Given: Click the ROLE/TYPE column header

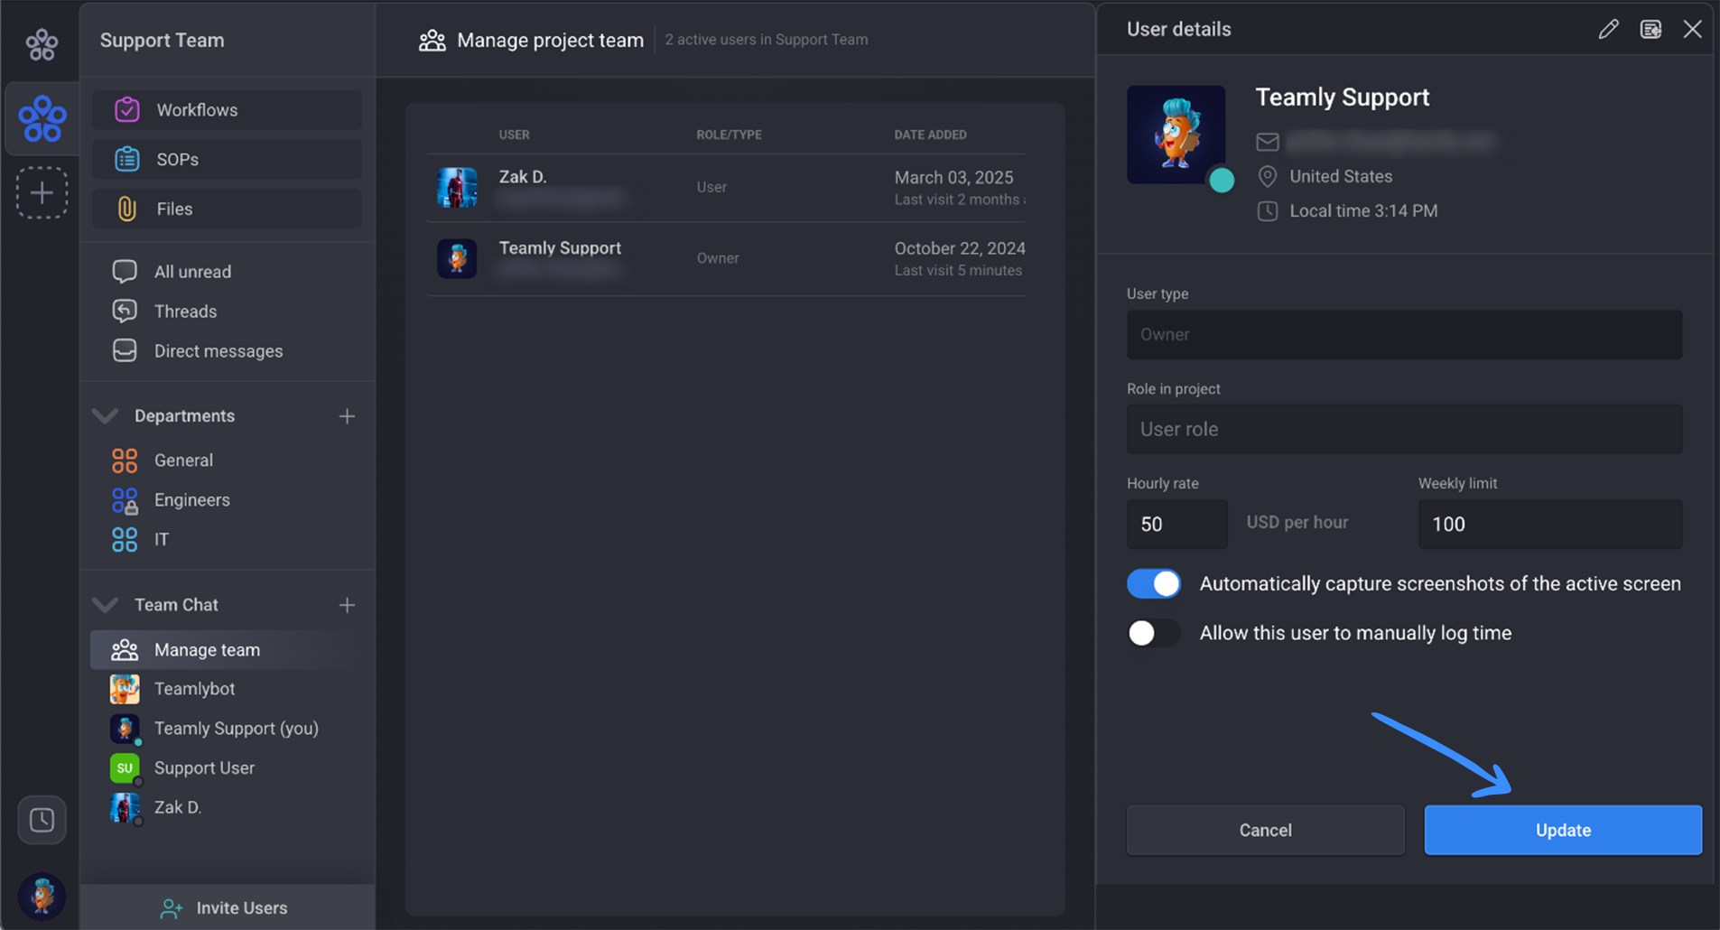Looking at the screenshot, I should click(x=729, y=135).
